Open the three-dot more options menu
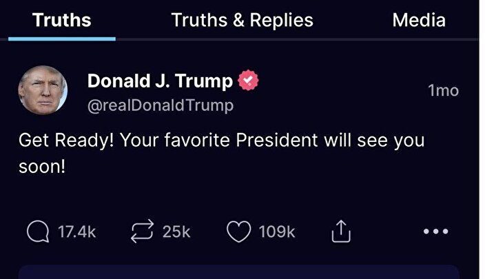496x279 pixels. (435, 232)
